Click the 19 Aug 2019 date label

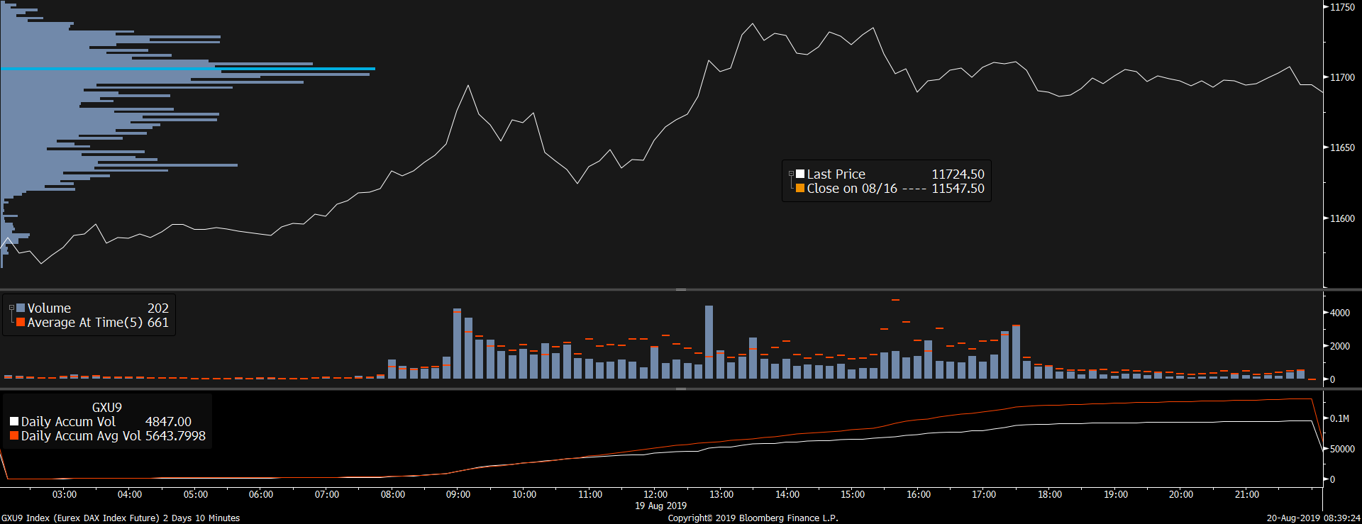coord(660,506)
